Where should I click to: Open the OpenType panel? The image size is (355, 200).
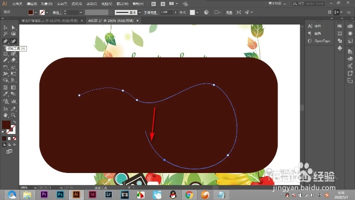click(319, 41)
